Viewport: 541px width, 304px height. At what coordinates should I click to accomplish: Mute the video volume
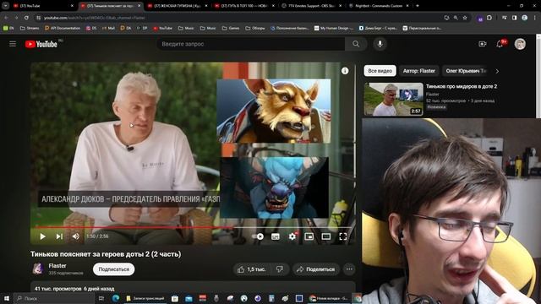point(76,236)
